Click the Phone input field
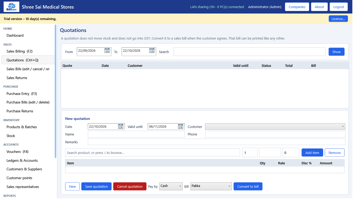356x208 pixels. tap(275, 134)
